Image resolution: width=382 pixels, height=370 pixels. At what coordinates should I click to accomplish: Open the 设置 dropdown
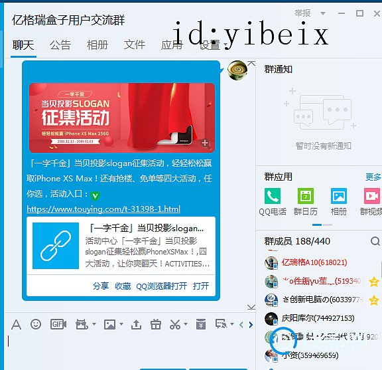point(214,45)
